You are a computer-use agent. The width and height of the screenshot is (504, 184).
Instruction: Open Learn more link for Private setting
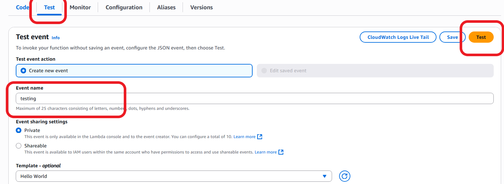(244, 137)
